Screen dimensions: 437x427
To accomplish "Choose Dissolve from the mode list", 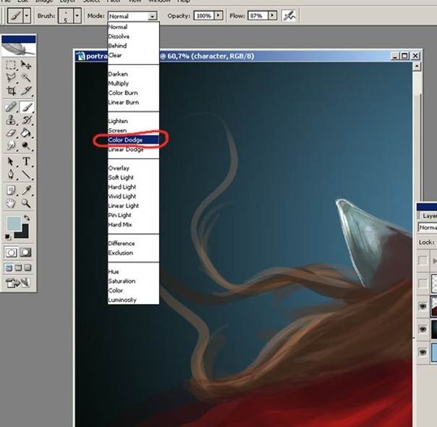I will coord(133,36).
